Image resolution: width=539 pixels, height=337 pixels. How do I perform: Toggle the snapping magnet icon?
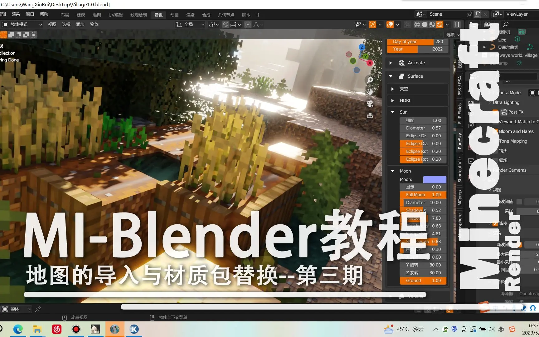click(x=226, y=24)
